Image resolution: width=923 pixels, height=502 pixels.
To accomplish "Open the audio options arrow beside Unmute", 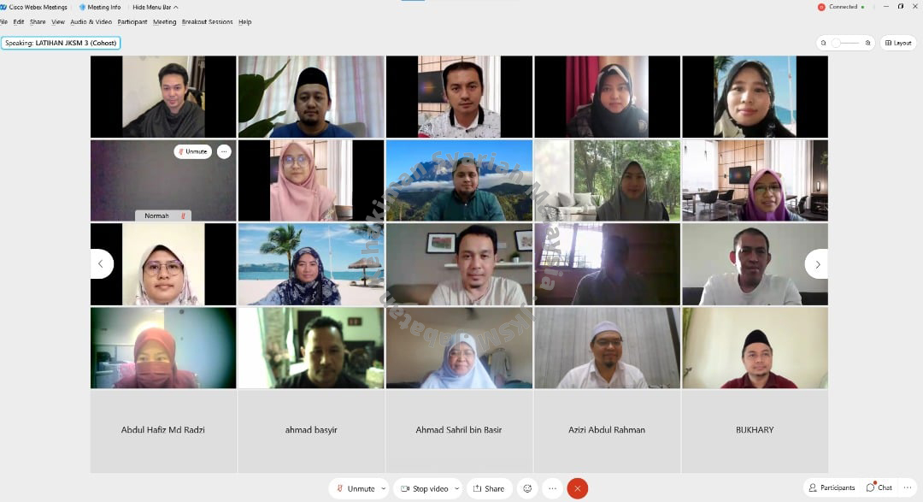I will point(384,488).
